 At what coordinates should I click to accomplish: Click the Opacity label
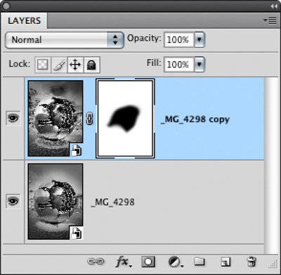tap(144, 39)
